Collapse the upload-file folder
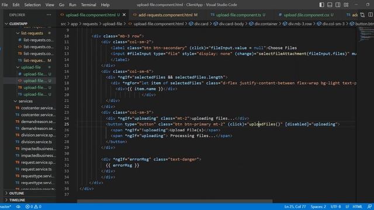The width and height of the screenshot is (374, 210). coord(31,67)
